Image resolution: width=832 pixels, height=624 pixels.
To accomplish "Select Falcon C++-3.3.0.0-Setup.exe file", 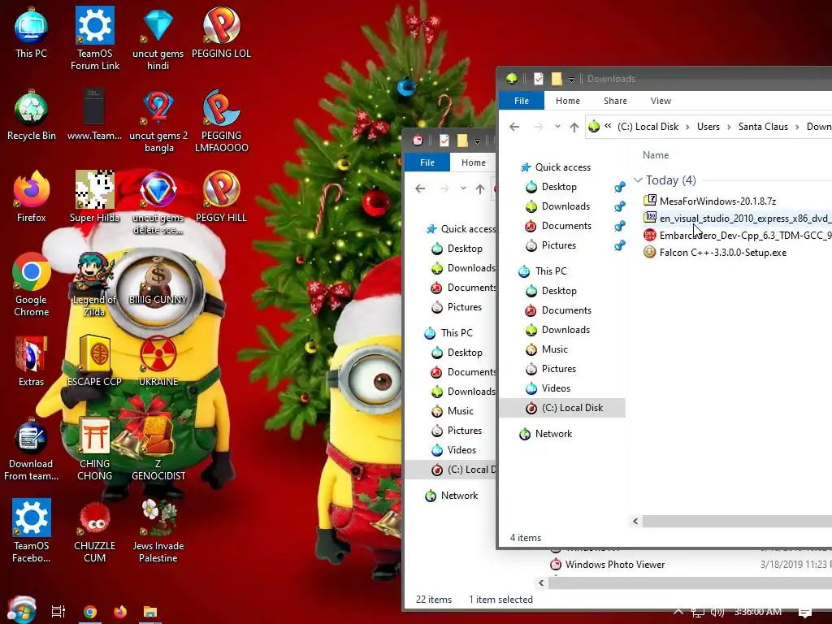I will [722, 253].
